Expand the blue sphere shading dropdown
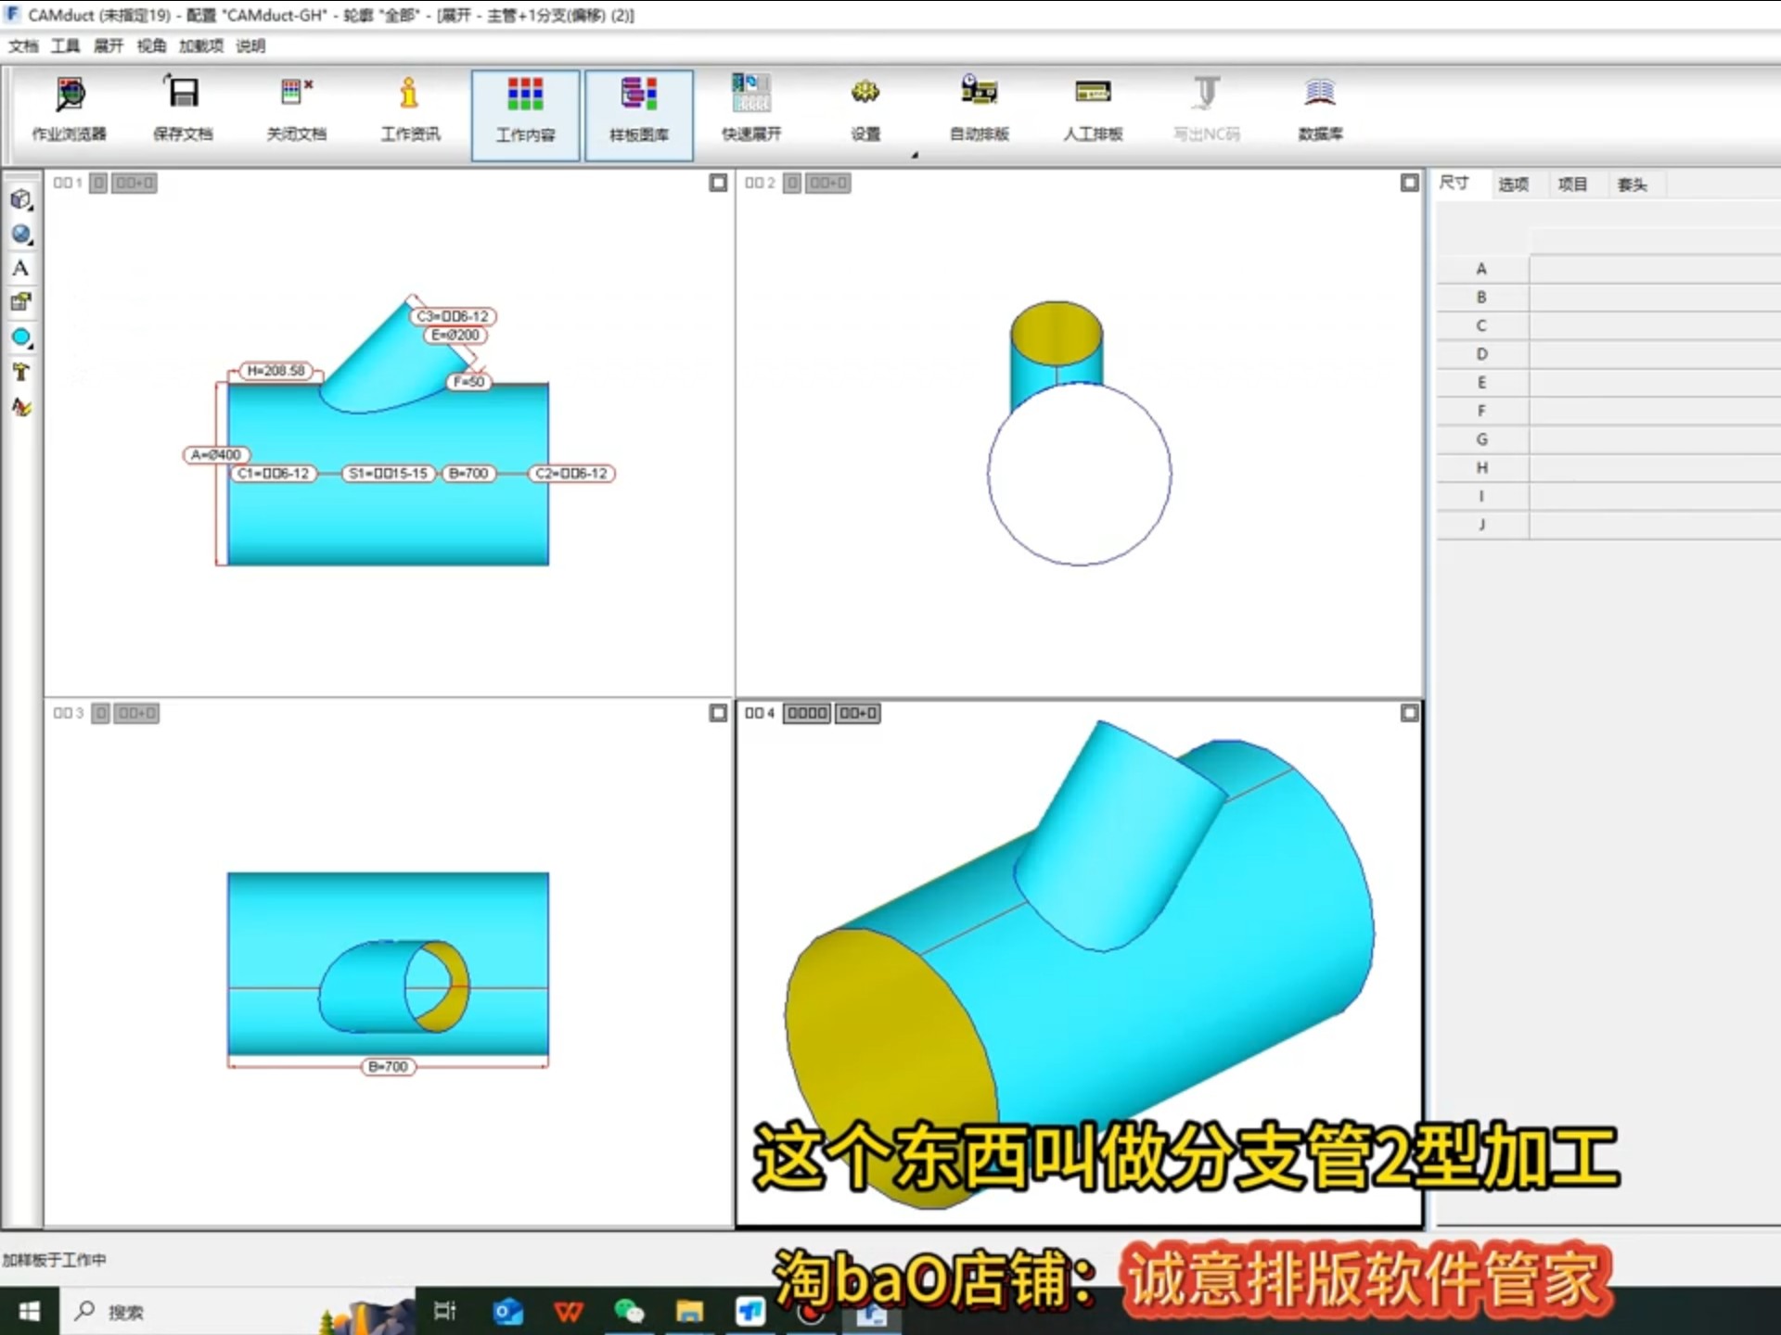Screen dimensions: 1781x1335 32,242
